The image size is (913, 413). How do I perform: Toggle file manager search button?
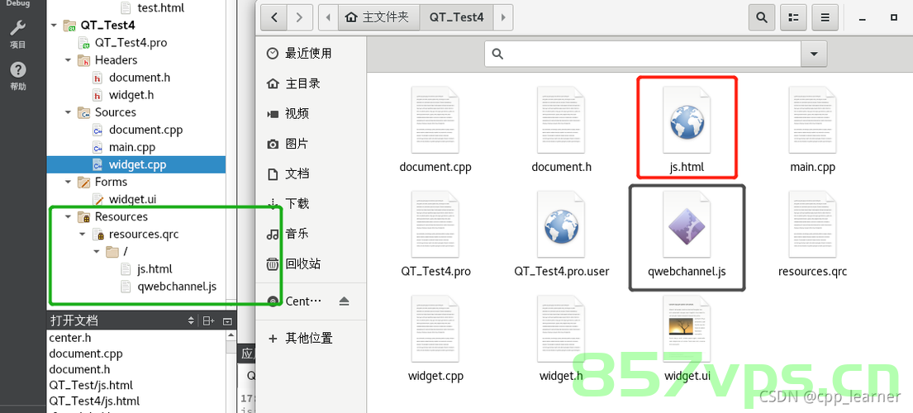(x=762, y=17)
